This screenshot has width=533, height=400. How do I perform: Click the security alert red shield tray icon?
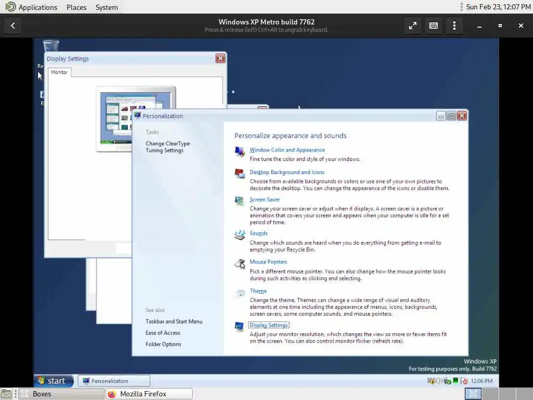(x=464, y=381)
